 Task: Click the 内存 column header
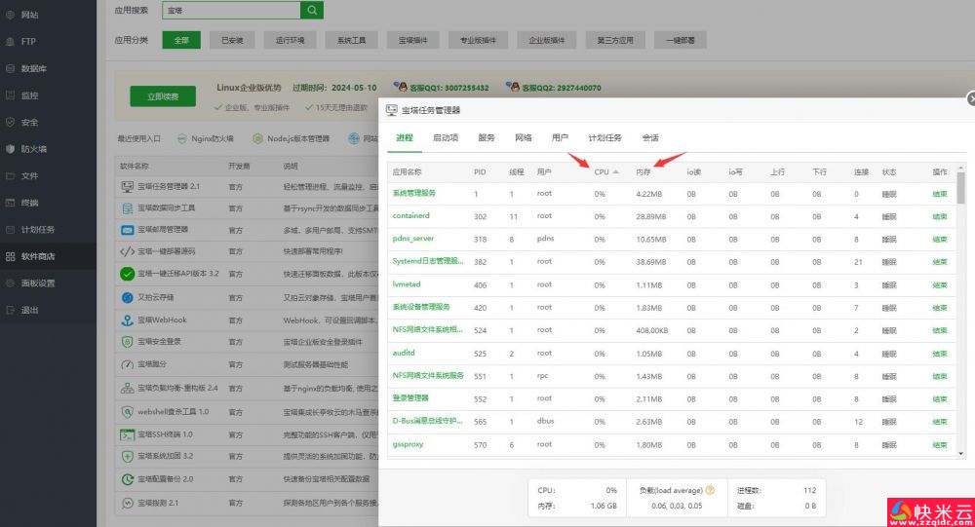643,172
